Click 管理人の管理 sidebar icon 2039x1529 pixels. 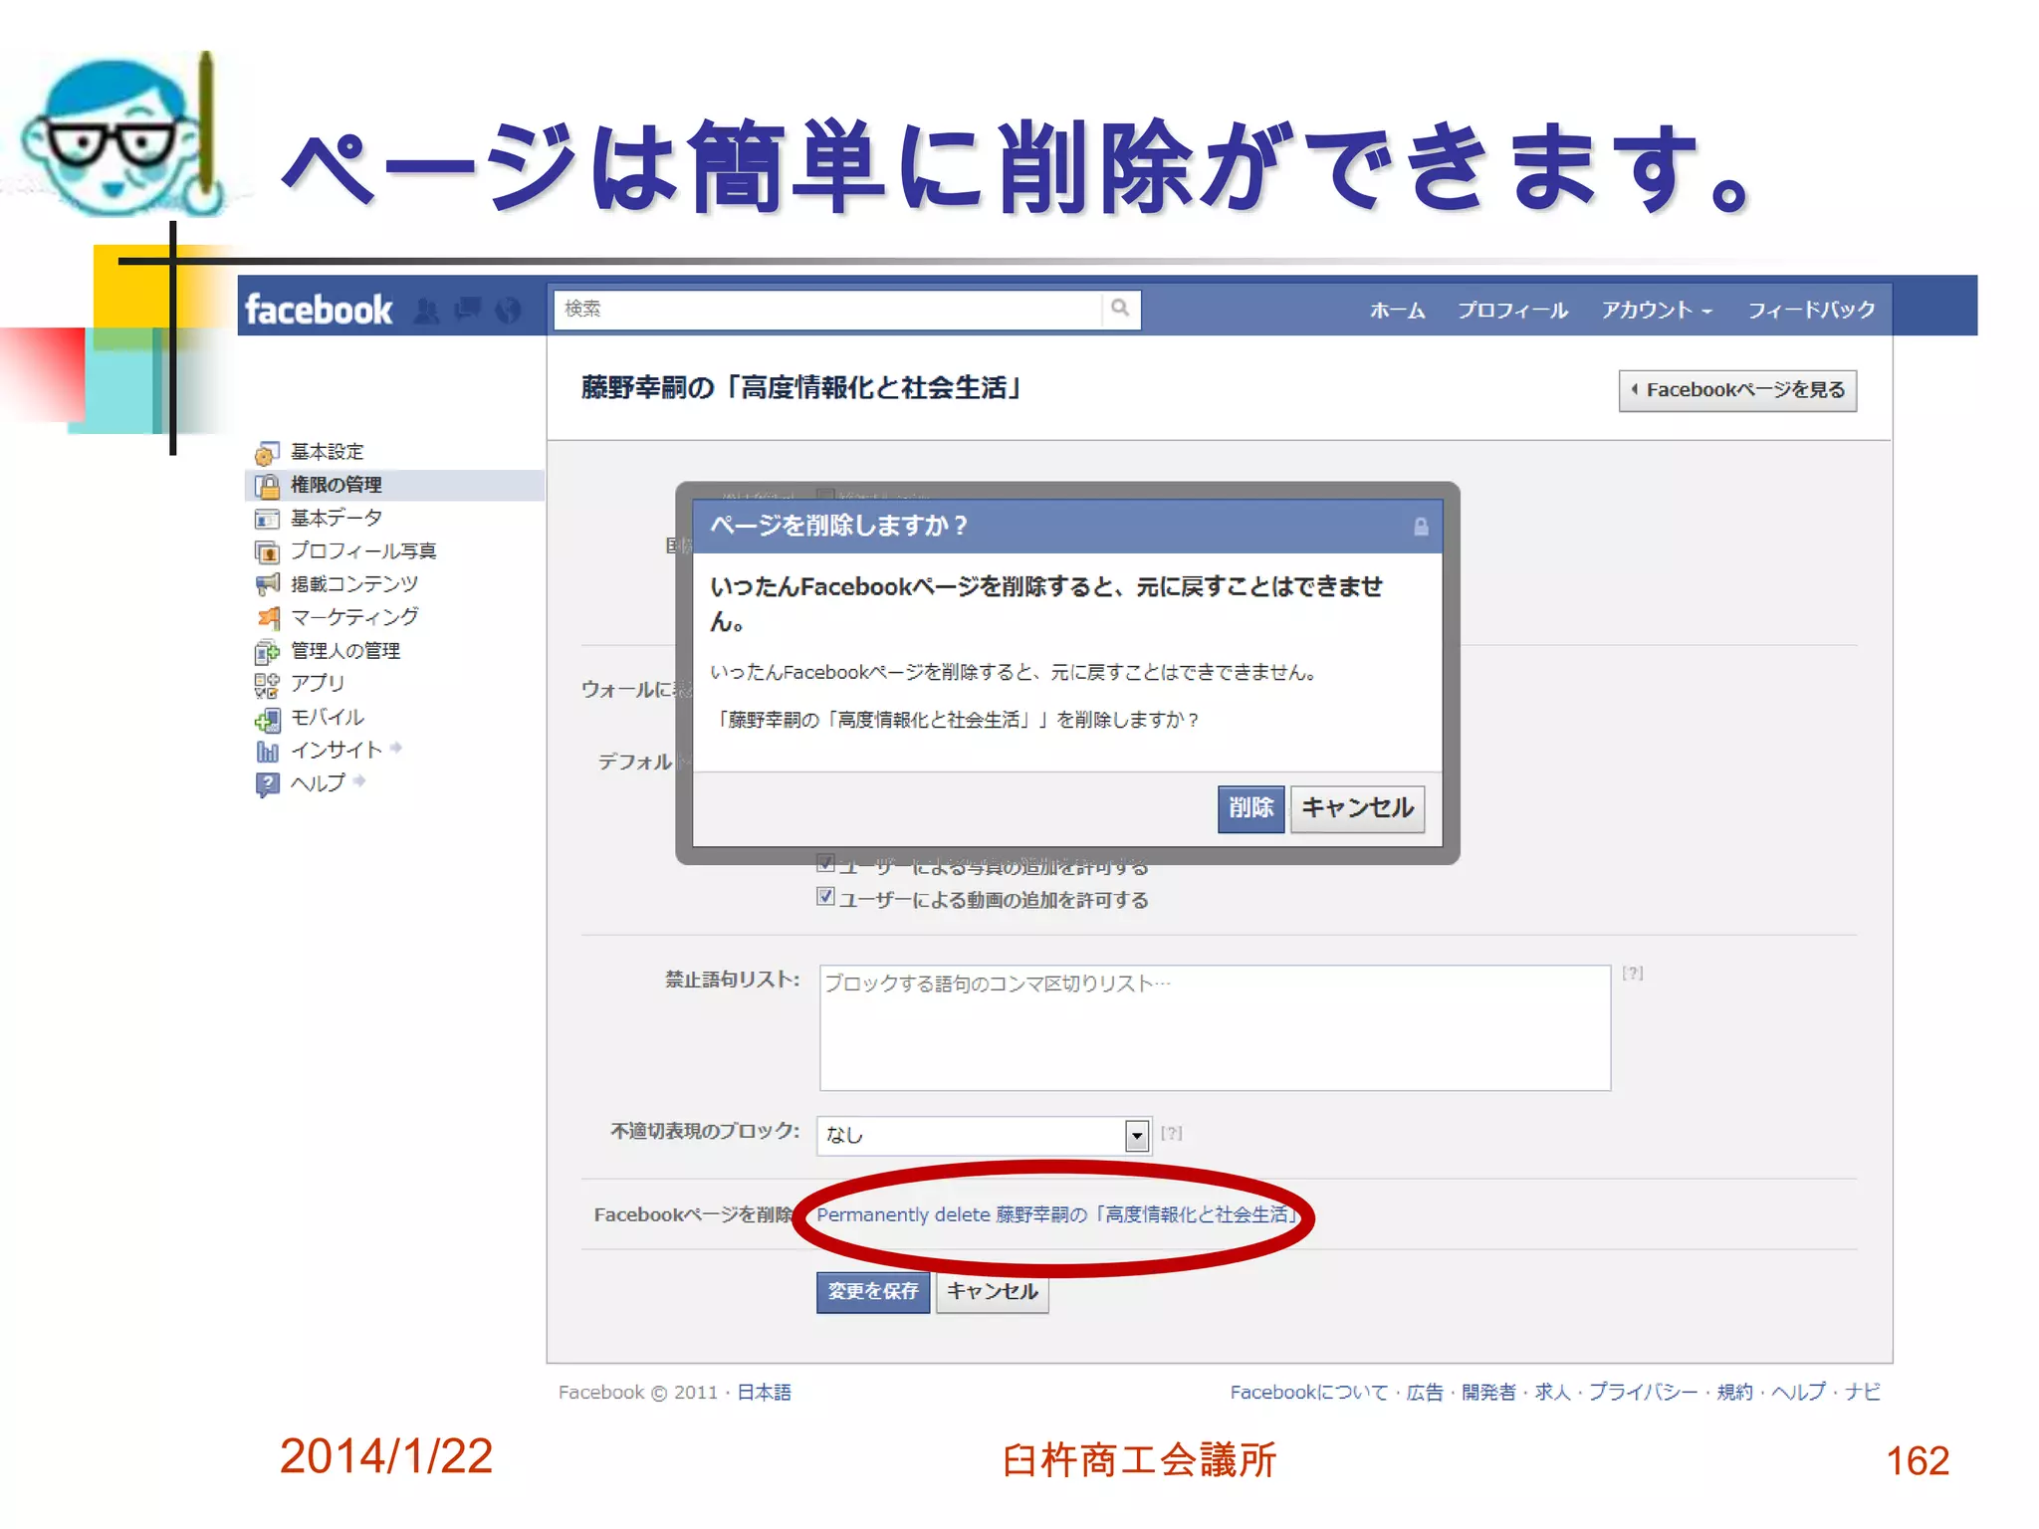[x=266, y=652]
